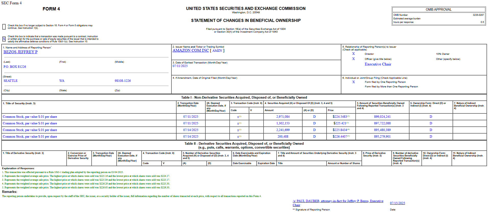The width and height of the screenshot is (488, 212).
Task: Click the $224.5483 price cell
Action: pyautogui.click(x=341, y=117)
